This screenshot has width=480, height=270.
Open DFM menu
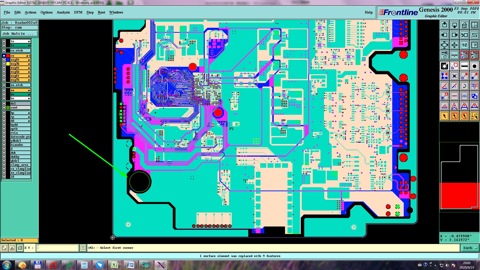click(78, 12)
